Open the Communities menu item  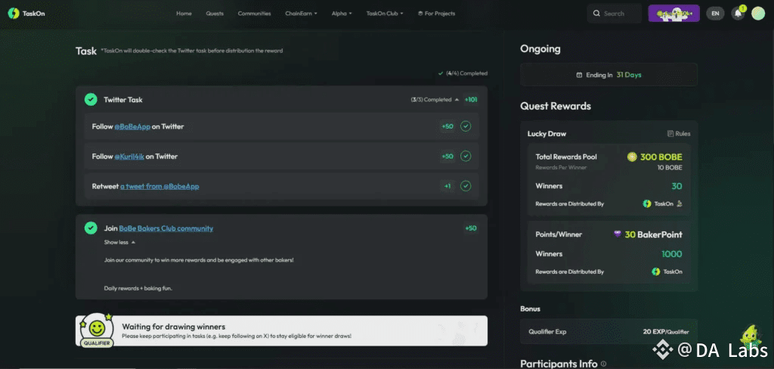(254, 14)
